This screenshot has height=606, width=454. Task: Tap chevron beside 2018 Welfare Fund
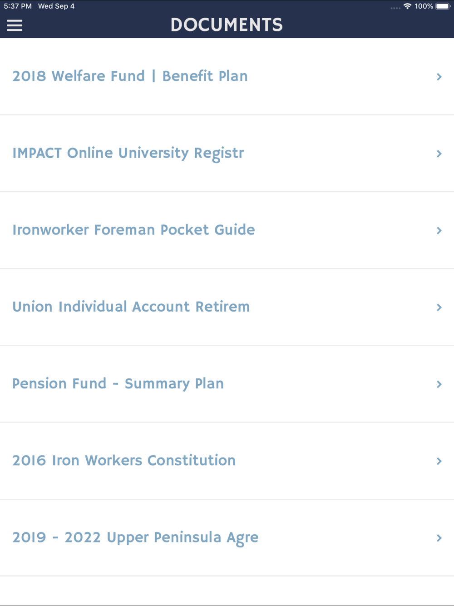[x=439, y=77]
